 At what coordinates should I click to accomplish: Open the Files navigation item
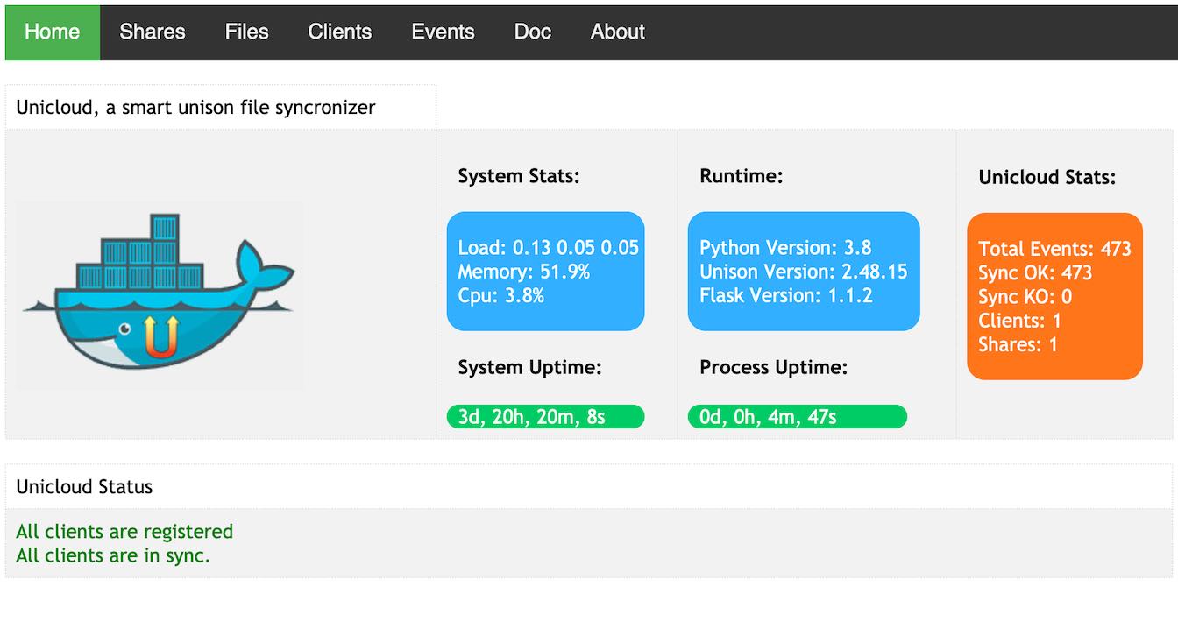[246, 32]
